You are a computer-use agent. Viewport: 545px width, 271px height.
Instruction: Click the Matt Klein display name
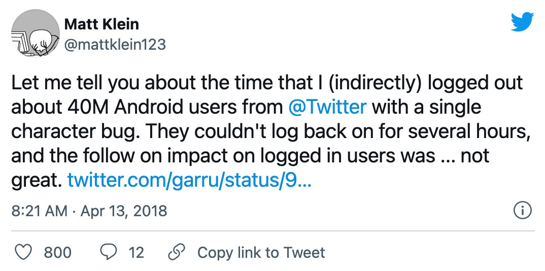coord(101,24)
